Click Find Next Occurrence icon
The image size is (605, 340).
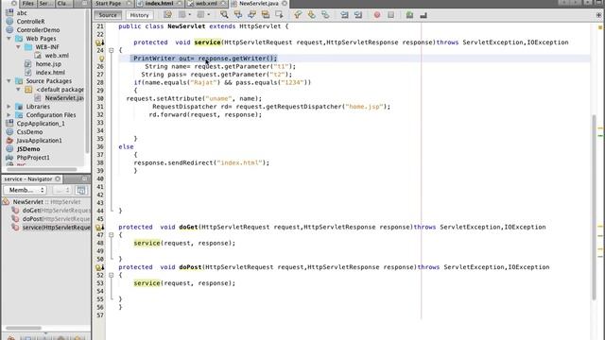(x=252, y=15)
